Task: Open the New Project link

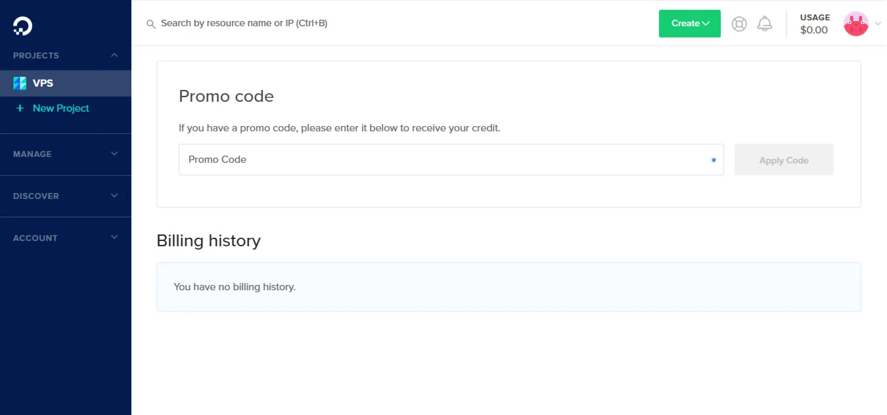Action: pyautogui.click(x=61, y=108)
